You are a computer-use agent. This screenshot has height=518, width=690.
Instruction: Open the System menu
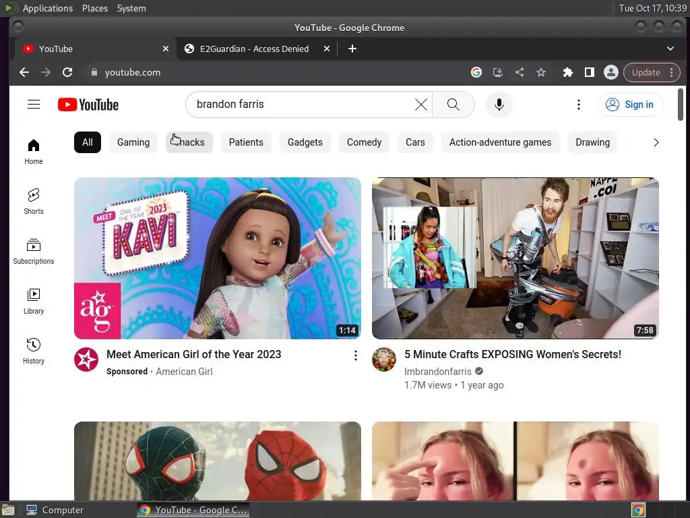click(131, 8)
